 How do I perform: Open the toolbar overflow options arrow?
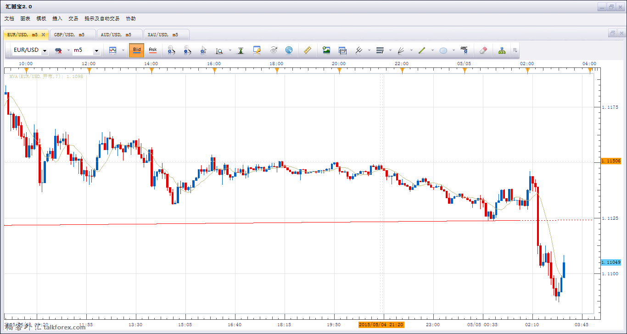(x=515, y=50)
